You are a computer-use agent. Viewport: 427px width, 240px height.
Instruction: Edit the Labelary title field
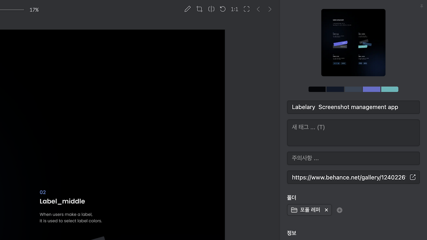coord(353,107)
